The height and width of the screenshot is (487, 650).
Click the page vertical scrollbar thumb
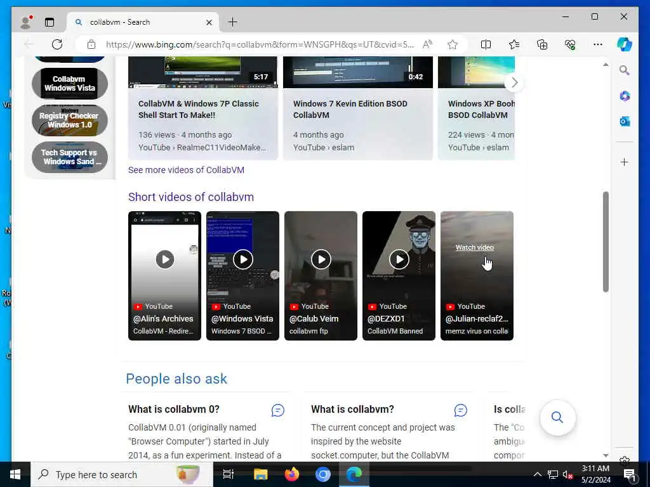coord(606,242)
